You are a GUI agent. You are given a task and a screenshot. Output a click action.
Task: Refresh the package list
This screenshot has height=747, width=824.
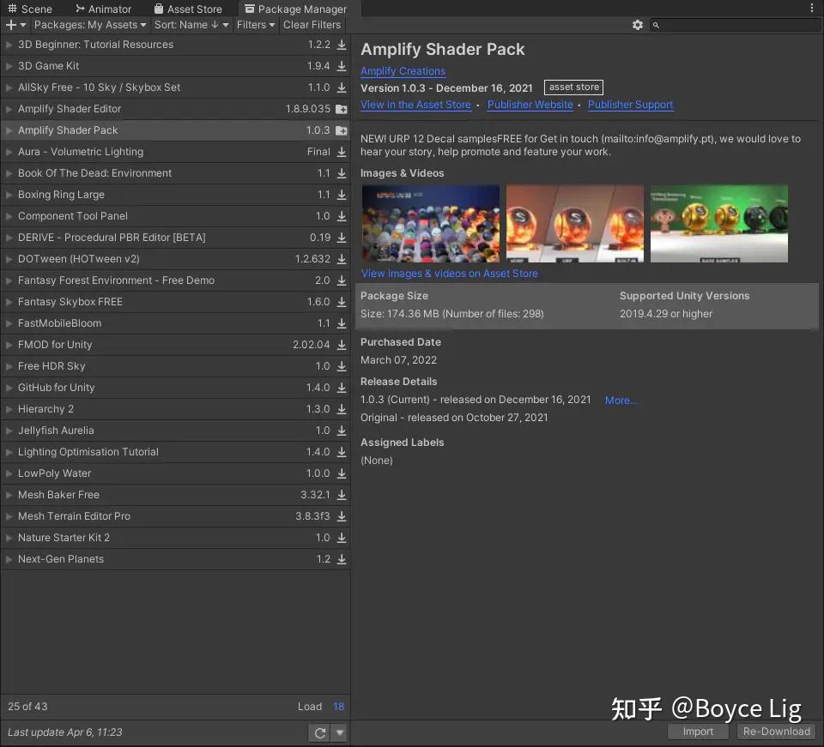(318, 732)
